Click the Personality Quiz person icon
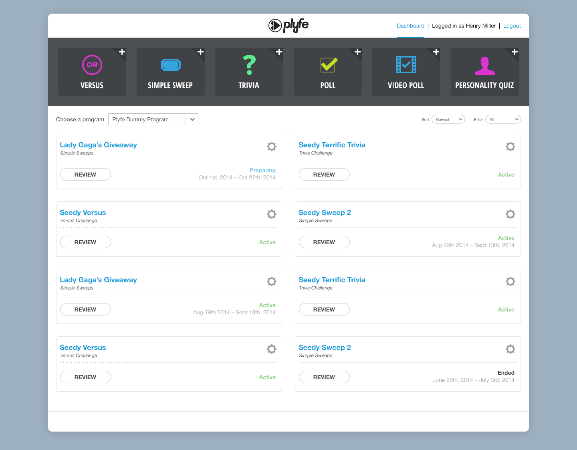The image size is (577, 450). (485, 66)
